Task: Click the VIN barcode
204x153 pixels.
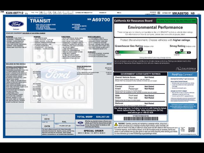Action: pyautogui.click(x=141, y=119)
